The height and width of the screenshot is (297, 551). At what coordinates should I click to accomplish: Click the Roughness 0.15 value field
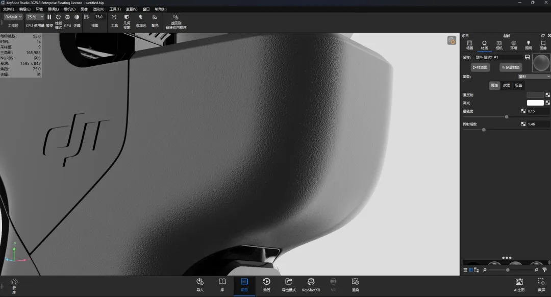pyautogui.click(x=538, y=111)
